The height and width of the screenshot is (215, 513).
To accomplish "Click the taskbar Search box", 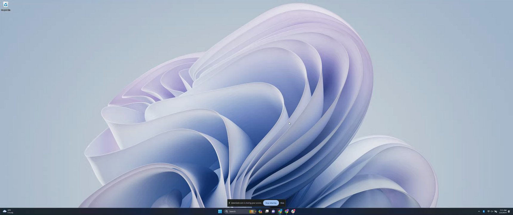I will click(240, 211).
